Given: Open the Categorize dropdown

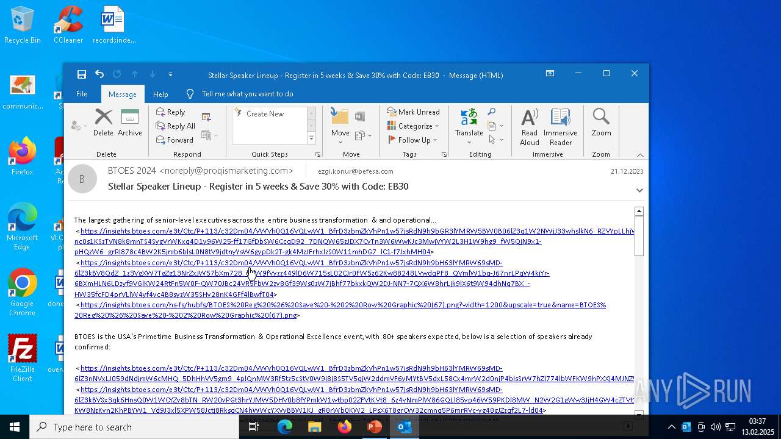Looking at the screenshot, I should point(413,126).
